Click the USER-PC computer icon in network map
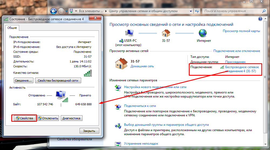This screenshot has width=270, height=150. [129, 33]
